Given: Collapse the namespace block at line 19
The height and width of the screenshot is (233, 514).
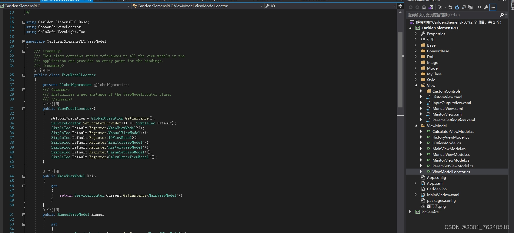Looking at the screenshot, I should pyautogui.click(x=24, y=41).
